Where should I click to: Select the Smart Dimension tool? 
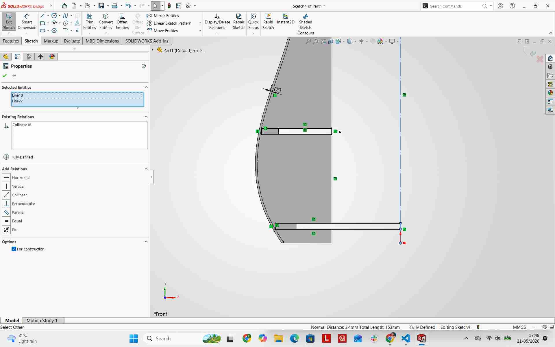click(x=27, y=22)
